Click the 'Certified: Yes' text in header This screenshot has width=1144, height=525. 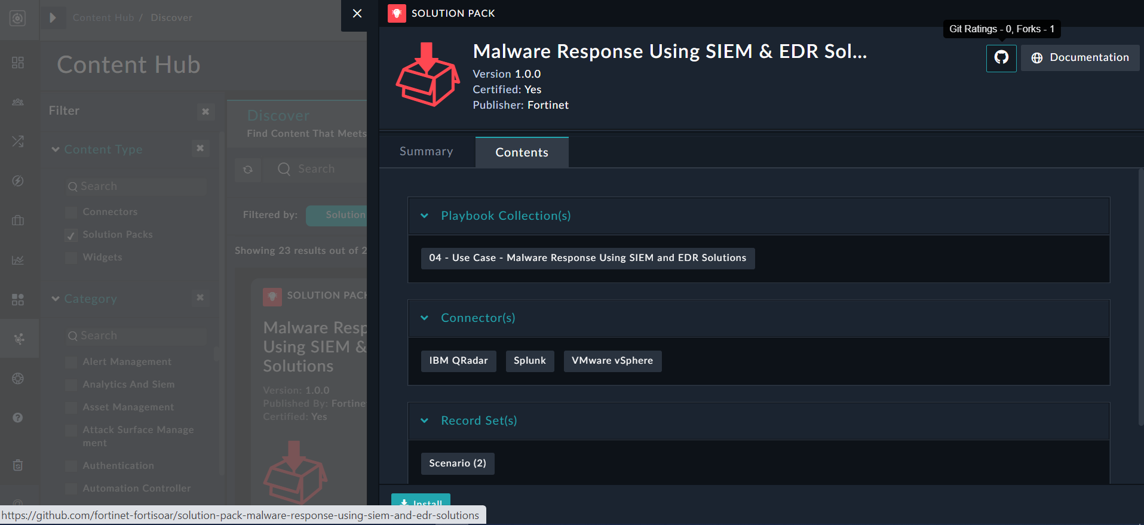click(507, 90)
